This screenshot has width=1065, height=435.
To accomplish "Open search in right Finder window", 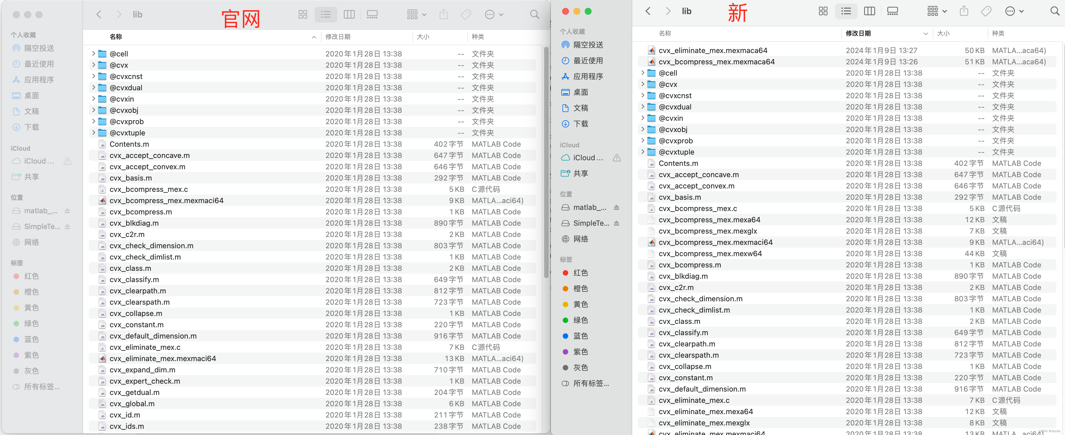I will tap(1055, 11).
